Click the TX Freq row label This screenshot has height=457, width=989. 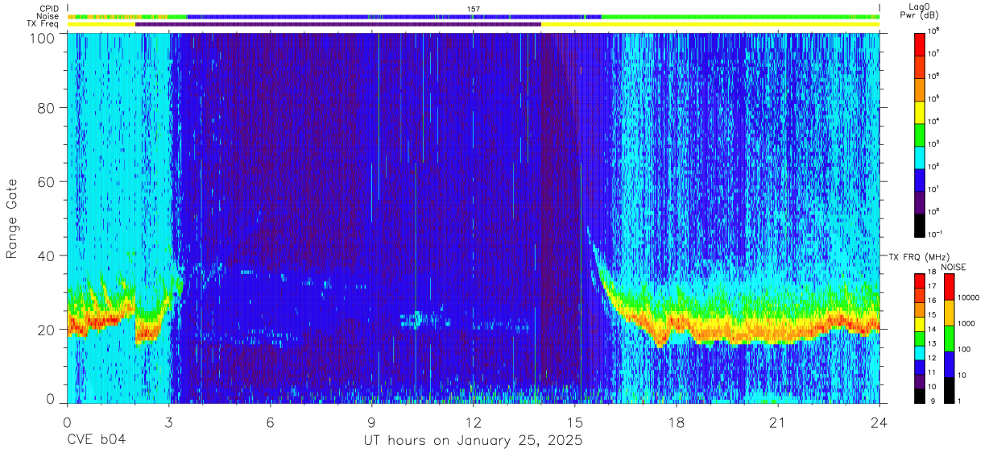[x=43, y=24]
